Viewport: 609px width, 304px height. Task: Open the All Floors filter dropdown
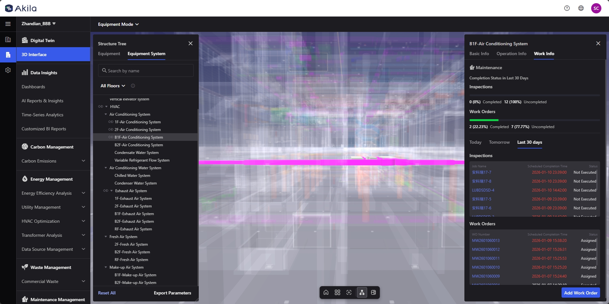pyautogui.click(x=113, y=86)
